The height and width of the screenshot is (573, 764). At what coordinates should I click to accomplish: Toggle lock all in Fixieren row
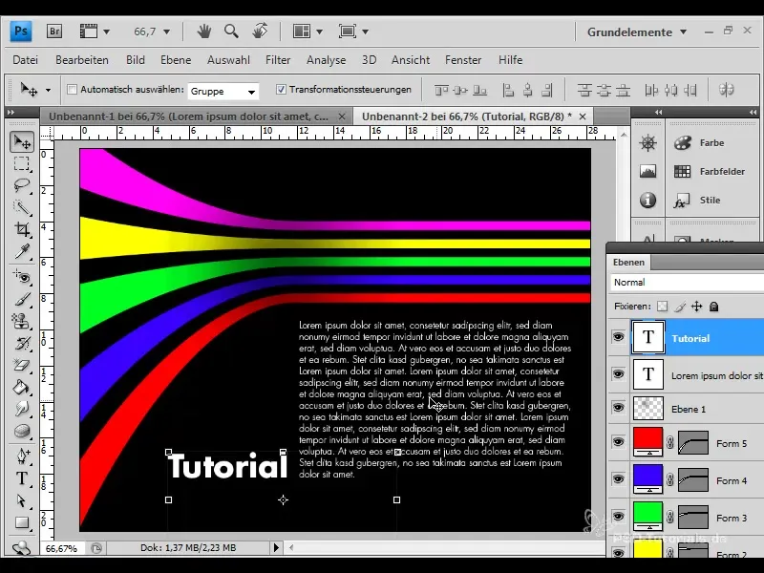click(713, 307)
